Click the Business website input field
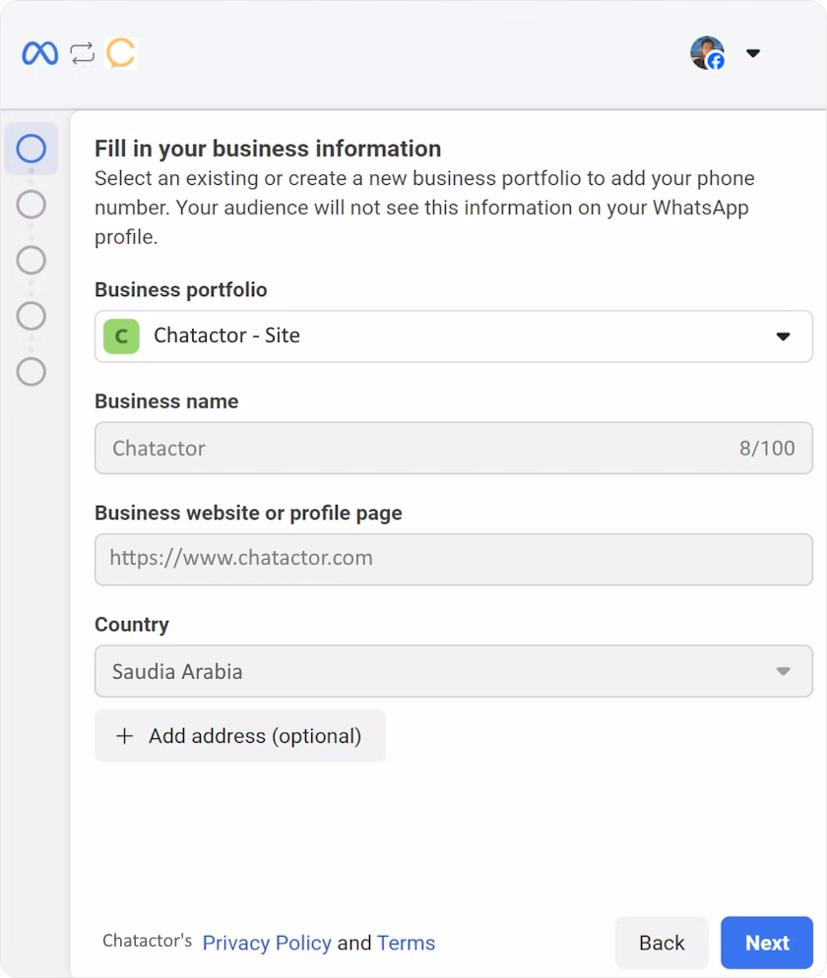This screenshot has height=978, width=827. coord(453,559)
